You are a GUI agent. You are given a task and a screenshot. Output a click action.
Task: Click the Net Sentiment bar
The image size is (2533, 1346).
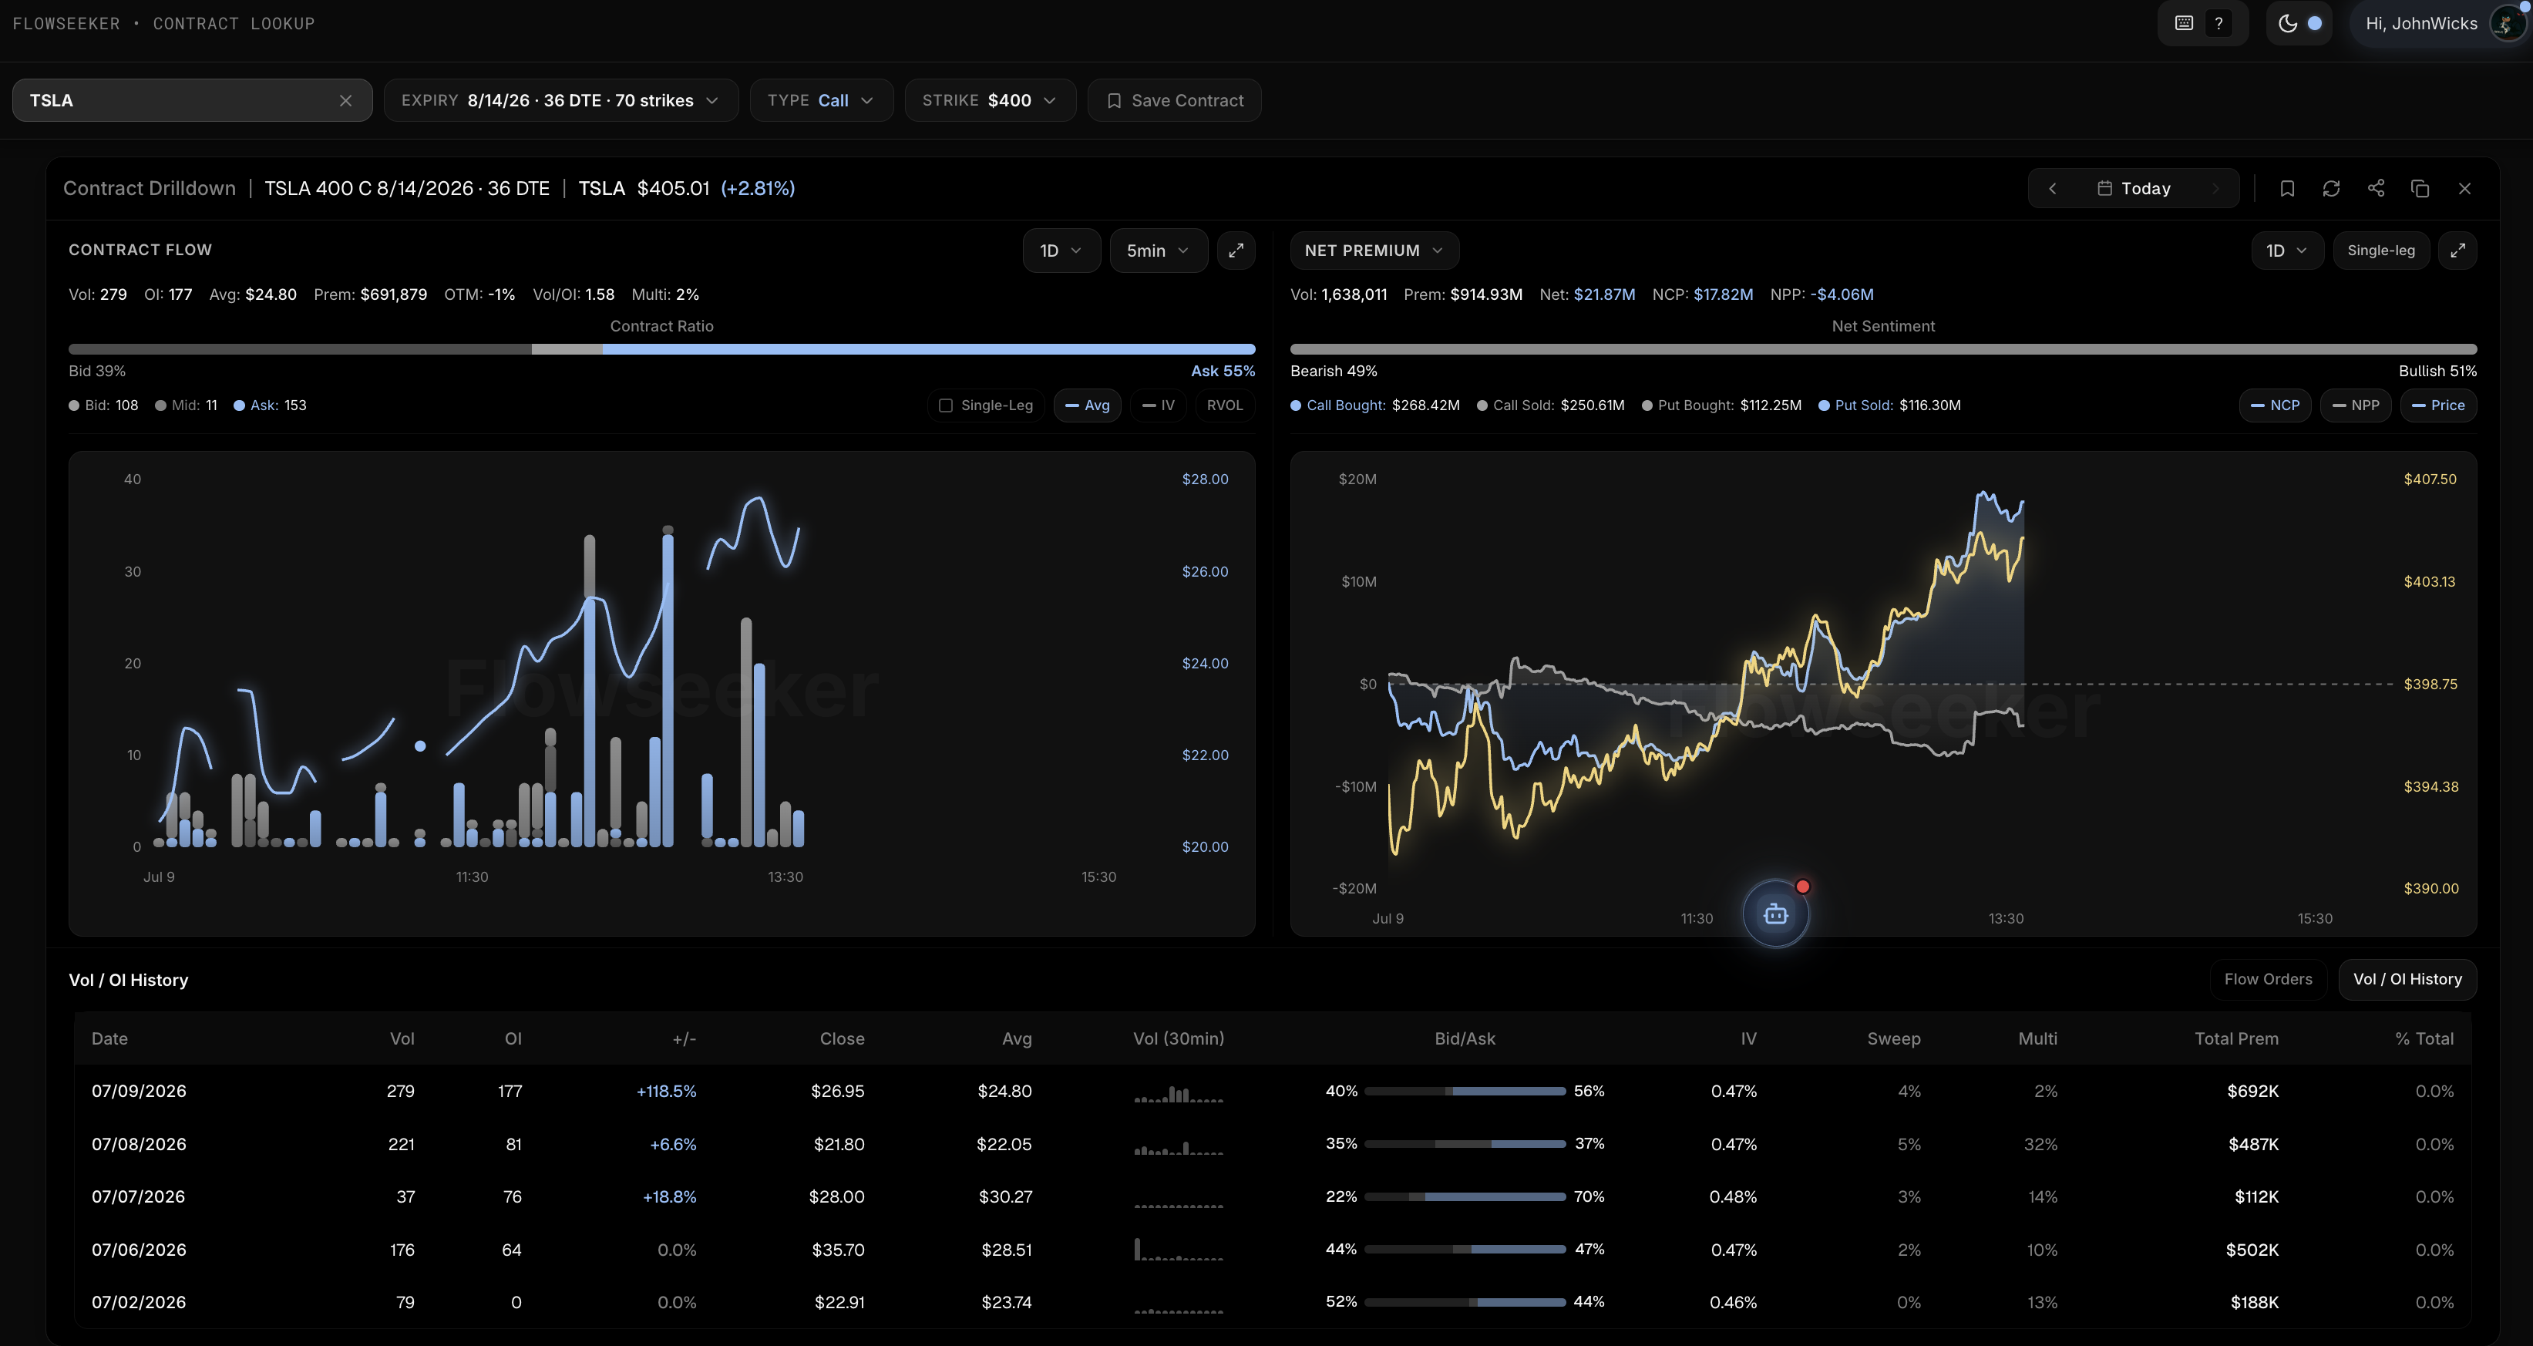coord(1883,349)
